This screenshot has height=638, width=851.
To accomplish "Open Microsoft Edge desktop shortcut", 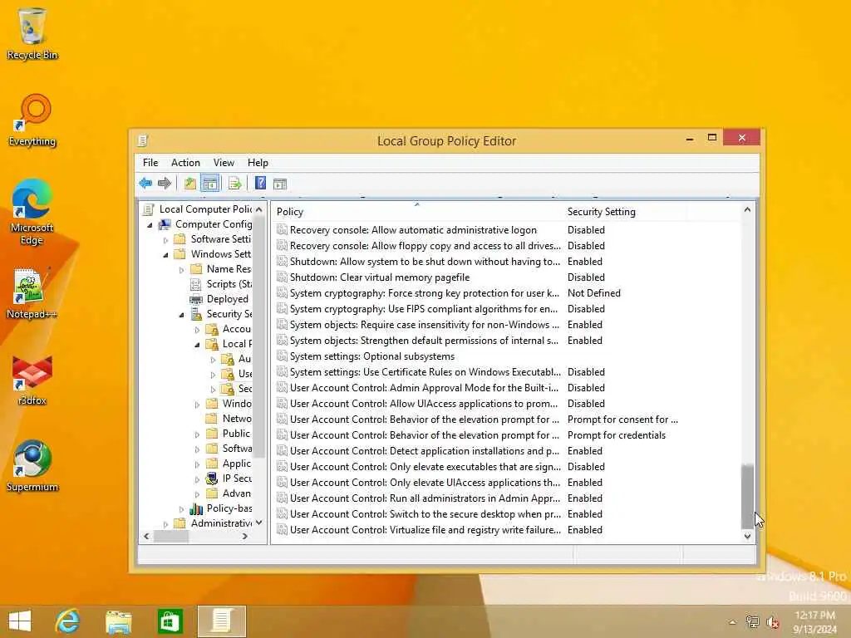I will click(32, 212).
